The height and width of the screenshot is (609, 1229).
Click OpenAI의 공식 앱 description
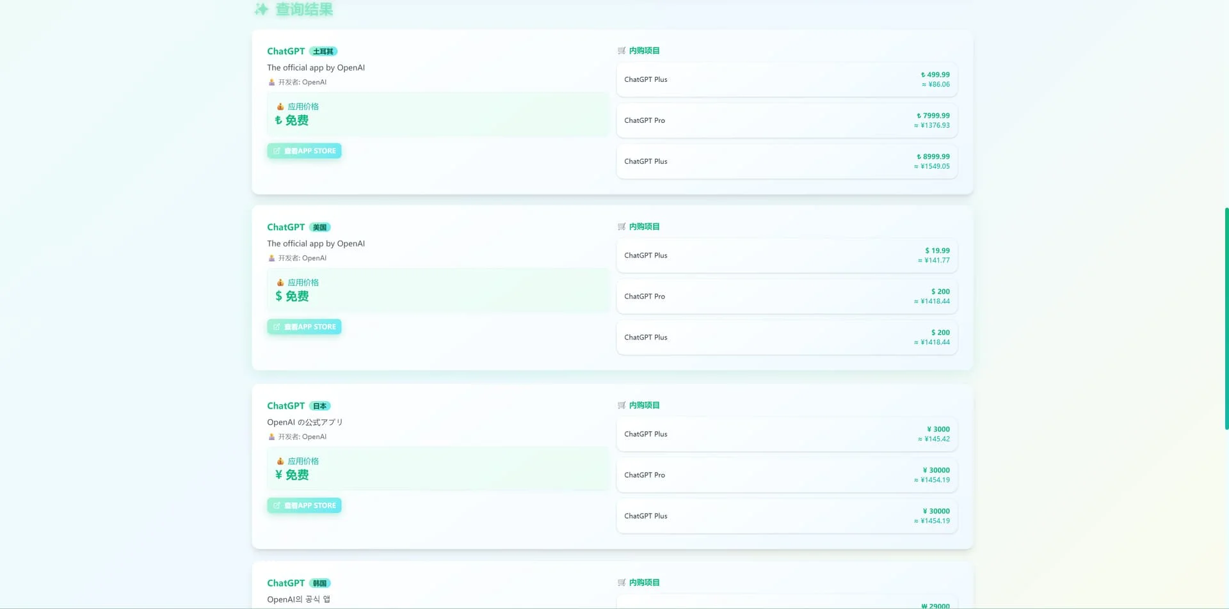click(x=298, y=599)
